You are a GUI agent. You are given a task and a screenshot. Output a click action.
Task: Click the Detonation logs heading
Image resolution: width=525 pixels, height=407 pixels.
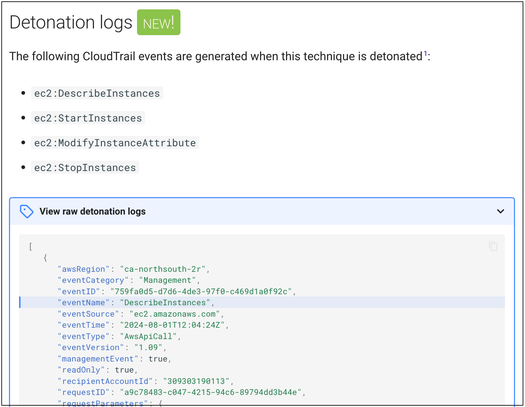pos(71,23)
